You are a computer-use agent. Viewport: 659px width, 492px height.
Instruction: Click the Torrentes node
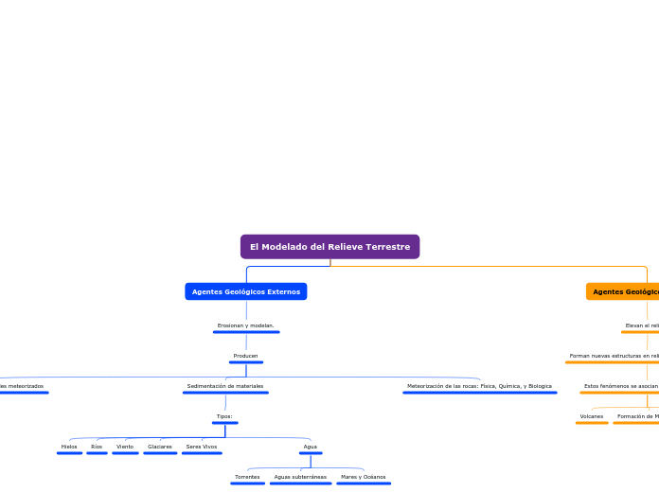point(247,477)
